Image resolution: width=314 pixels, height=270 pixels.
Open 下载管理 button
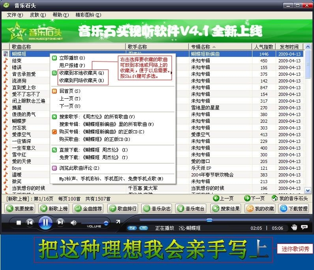pos(294,208)
